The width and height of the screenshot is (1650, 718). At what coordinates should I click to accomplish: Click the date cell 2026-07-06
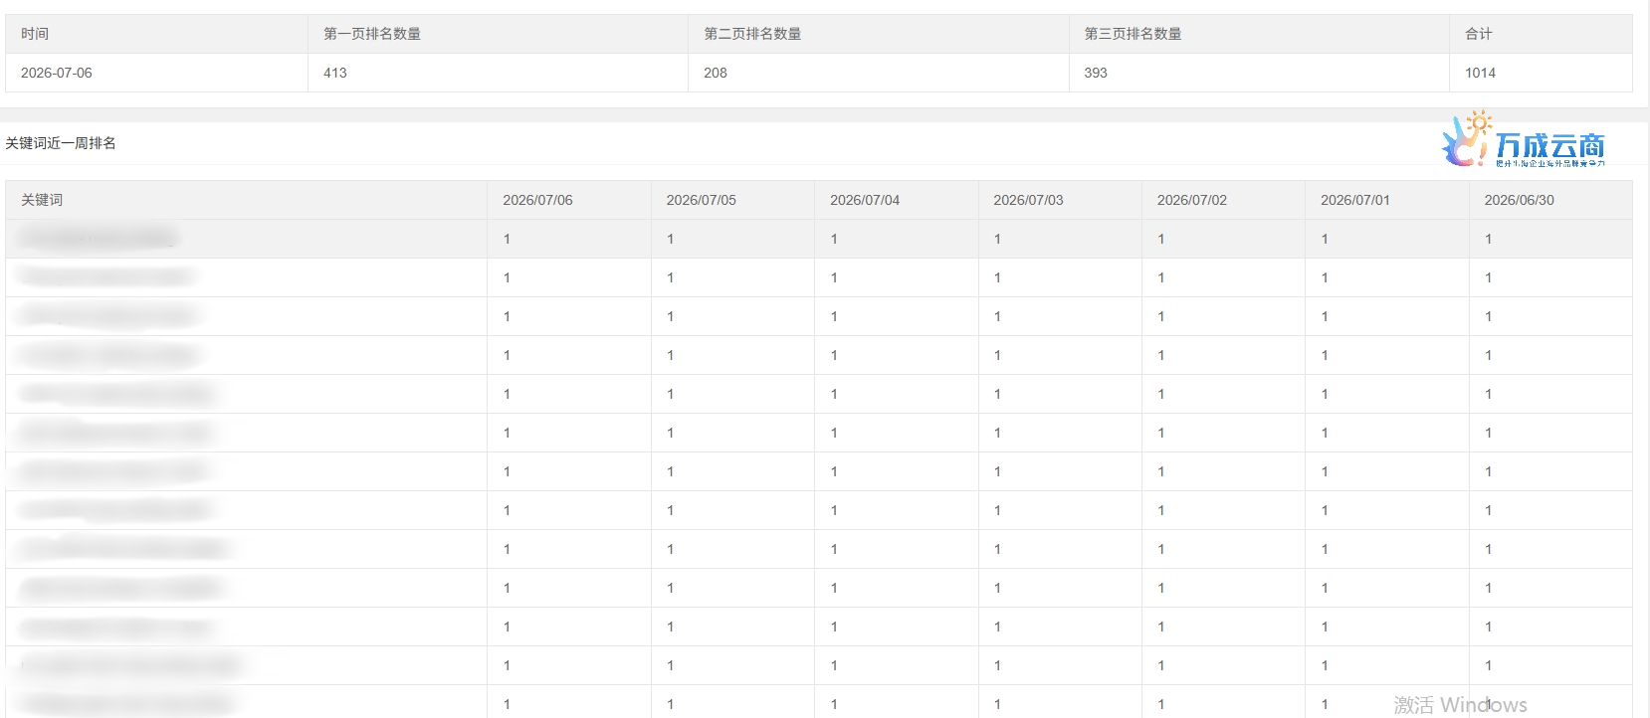coord(57,73)
